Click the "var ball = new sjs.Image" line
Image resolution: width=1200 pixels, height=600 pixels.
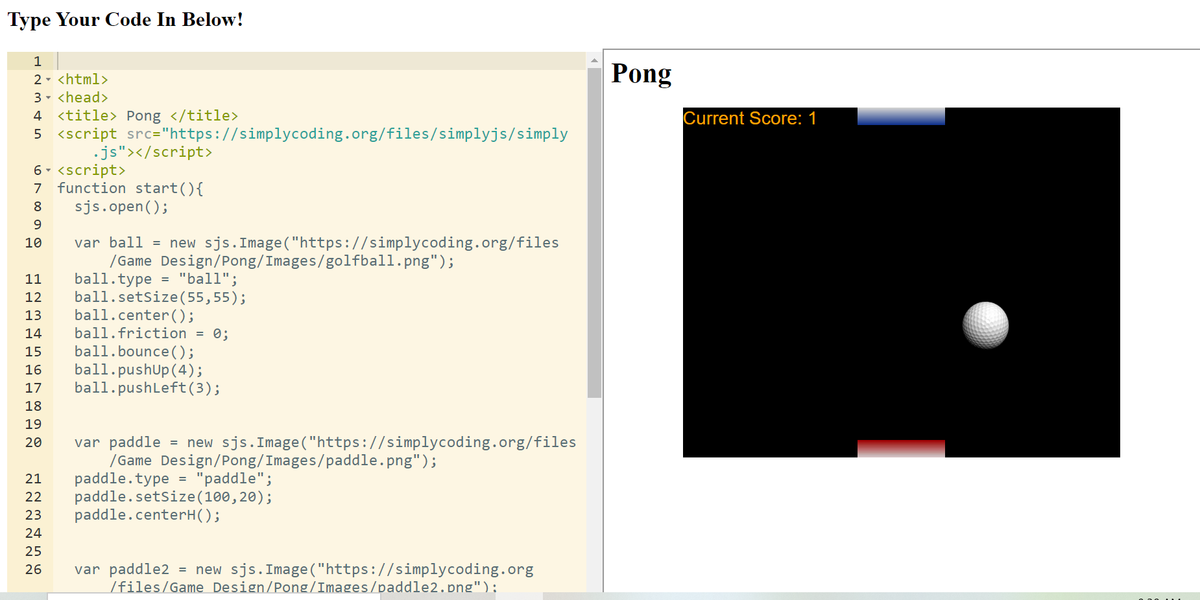point(317,243)
